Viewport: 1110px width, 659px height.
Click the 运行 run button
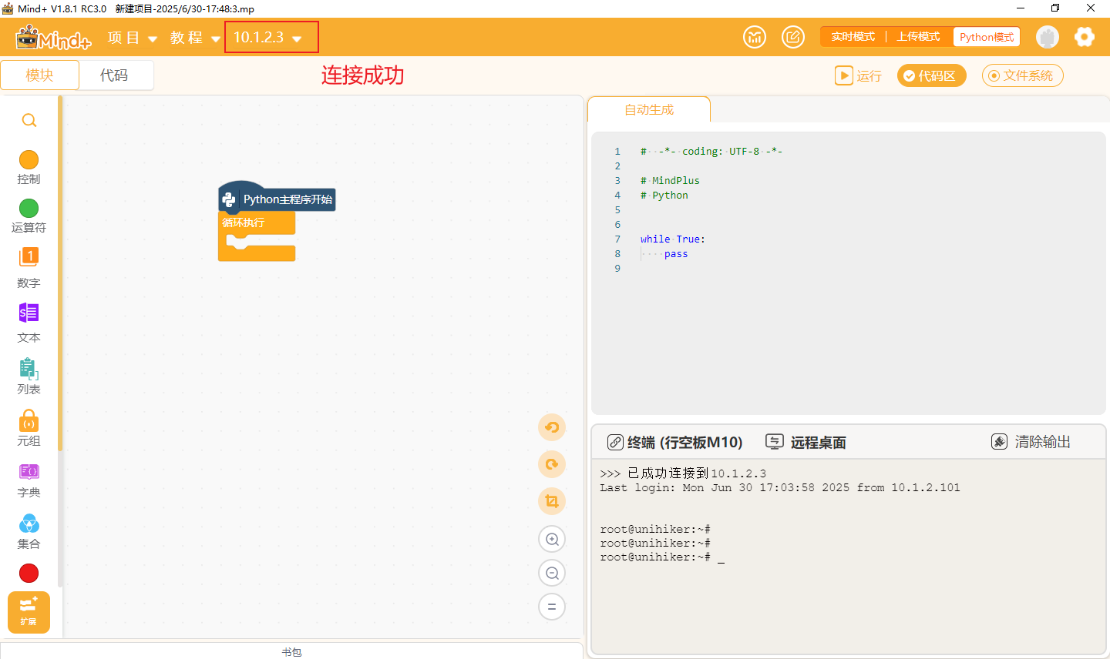[858, 75]
